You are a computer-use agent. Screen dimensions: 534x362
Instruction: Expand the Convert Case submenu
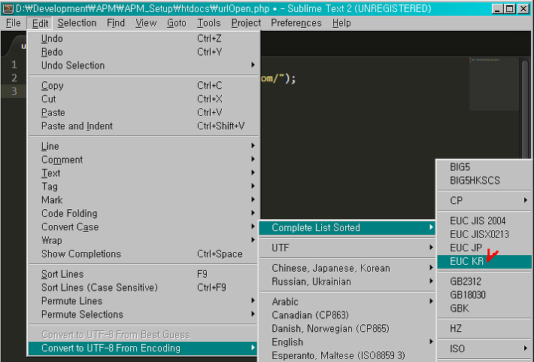143,227
